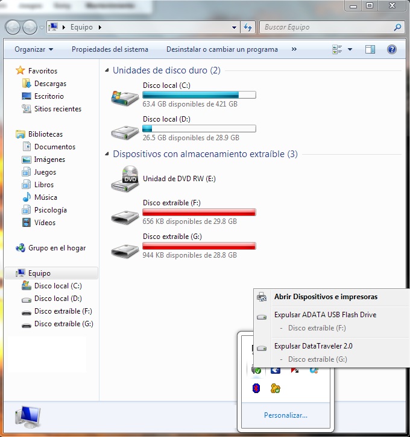Open the Organizar menu
Image resolution: width=410 pixels, height=437 pixels.
click(x=34, y=49)
